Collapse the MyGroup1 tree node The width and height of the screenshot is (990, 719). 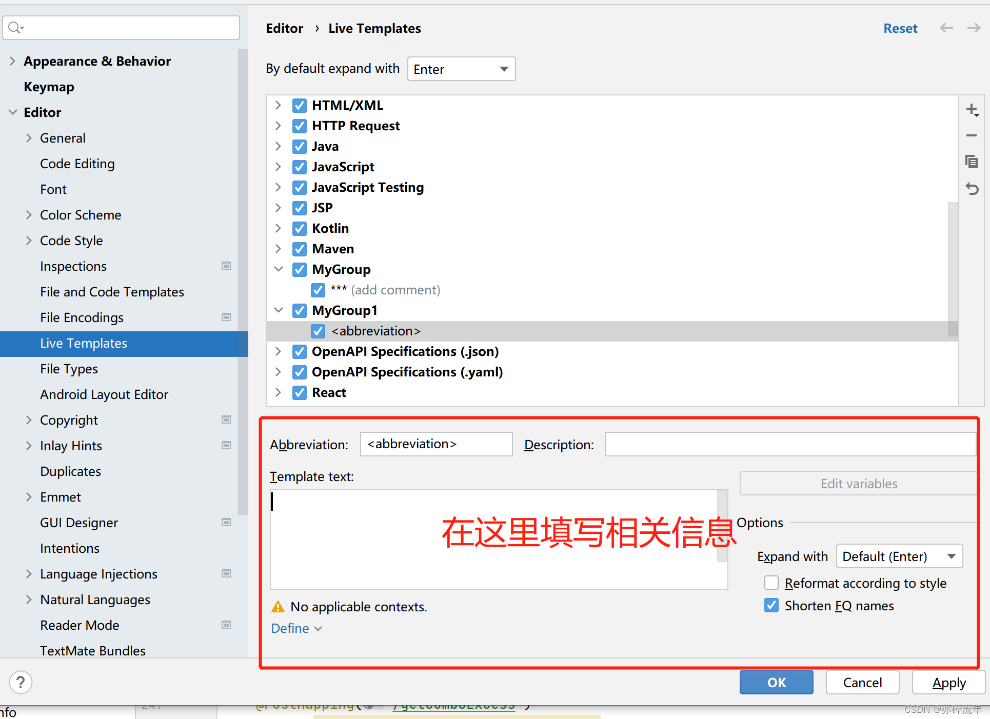click(x=279, y=310)
